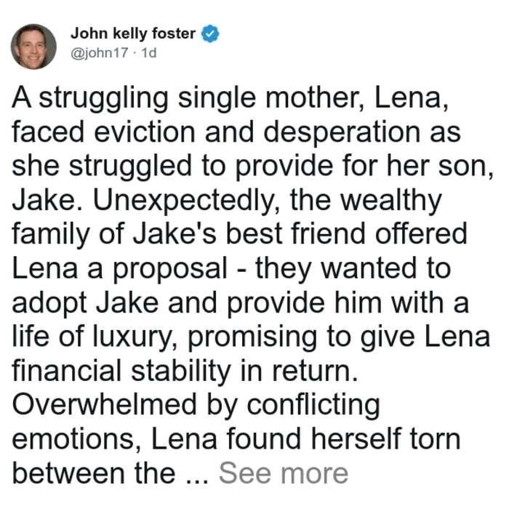Click the word 'Unexpectedly' in the post
Viewport: 509px width, 509px height.
(184, 201)
